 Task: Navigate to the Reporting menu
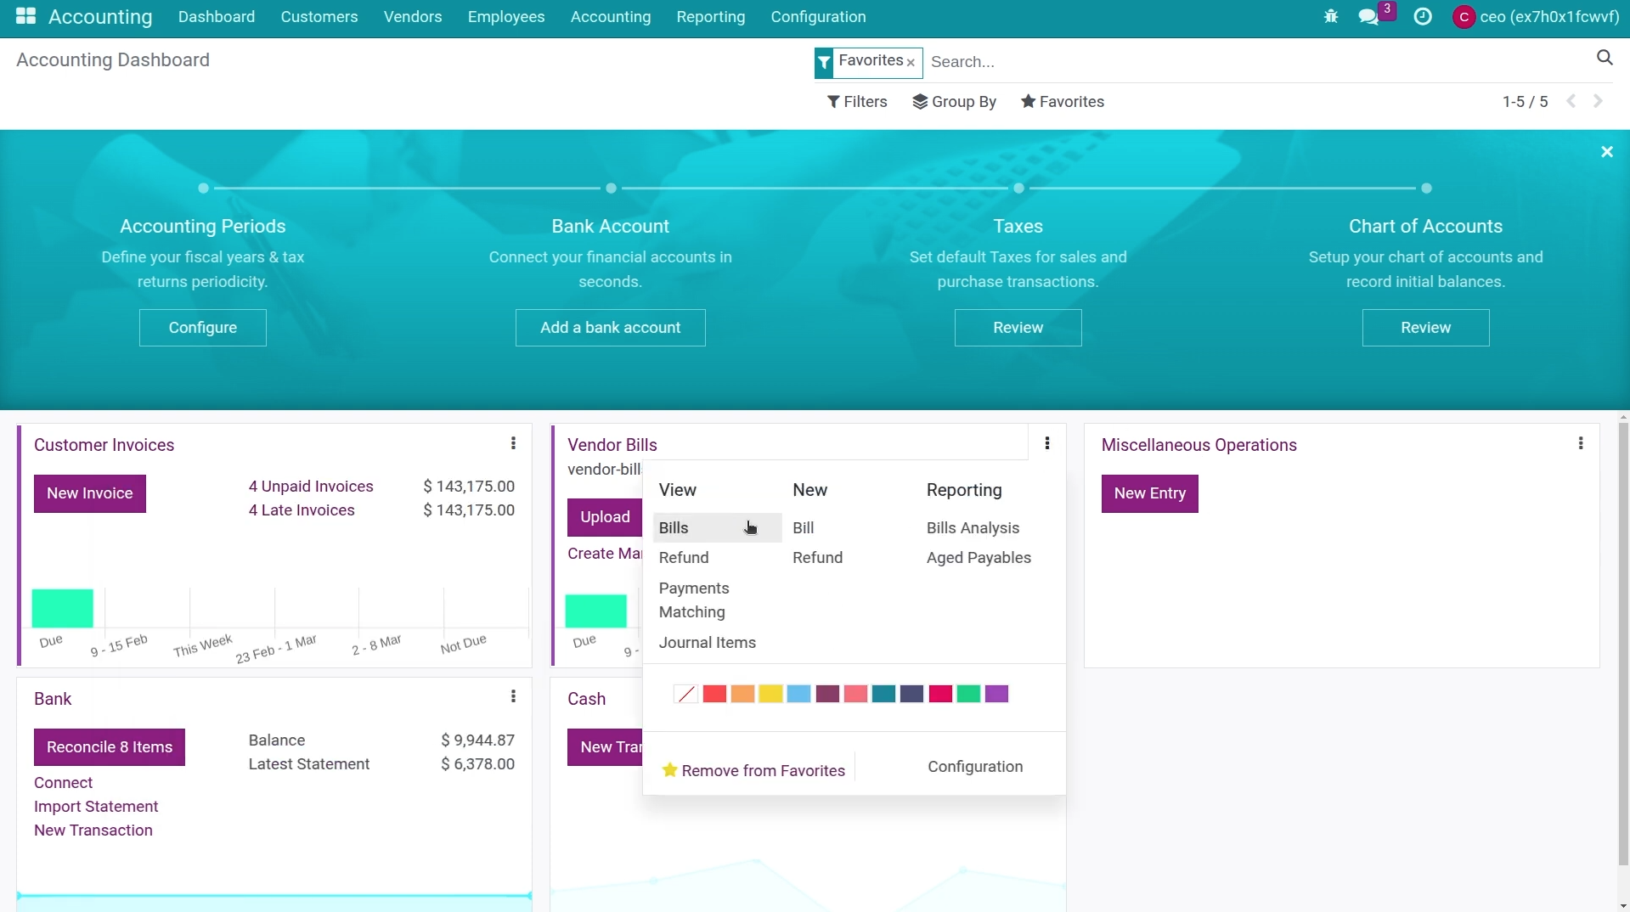click(x=710, y=16)
